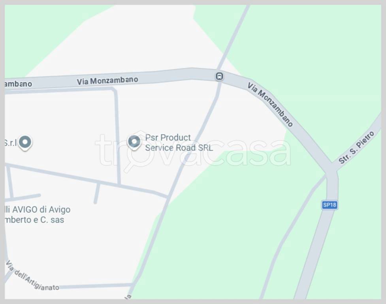Click the SP18 road shield badge

[330, 205]
